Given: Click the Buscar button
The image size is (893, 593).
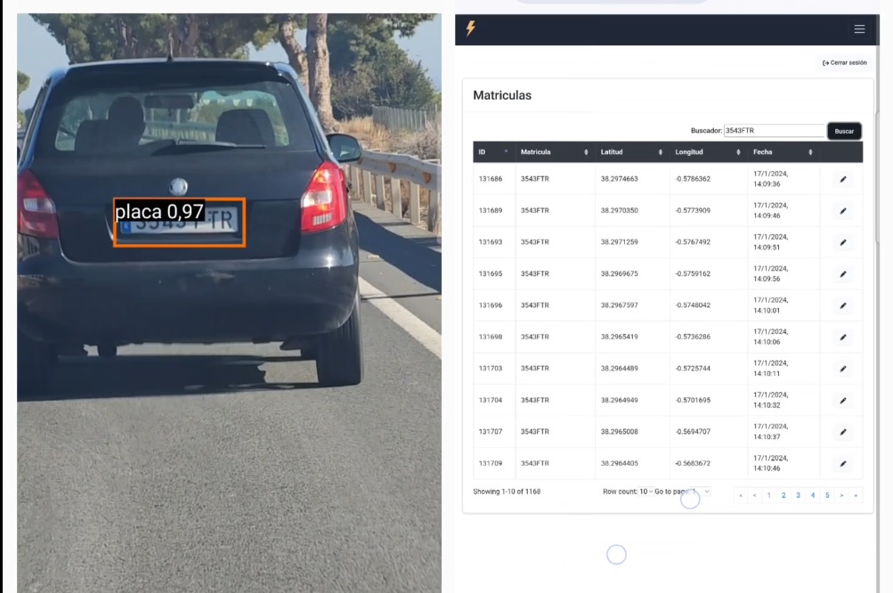Looking at the screenshot, I should coord(844,131).
